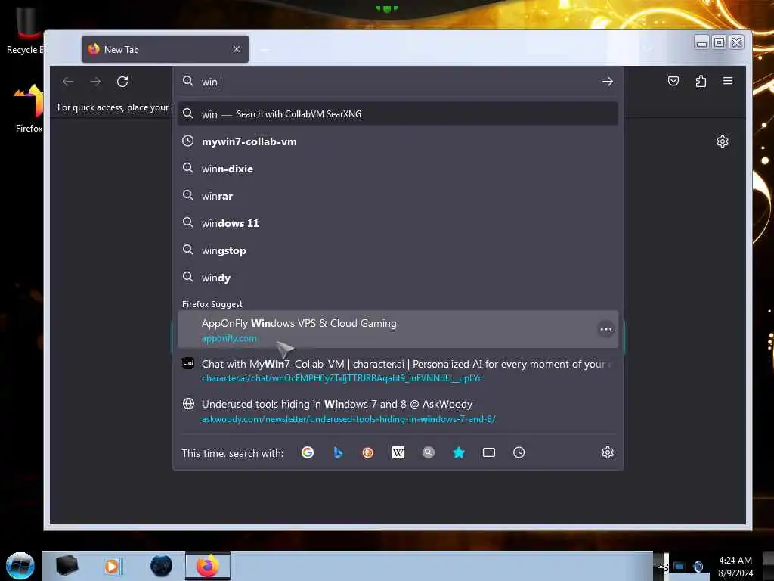Open the dark globe taskbar app
The height and width of the screenshot is (581, 774).
pos(162,566)
